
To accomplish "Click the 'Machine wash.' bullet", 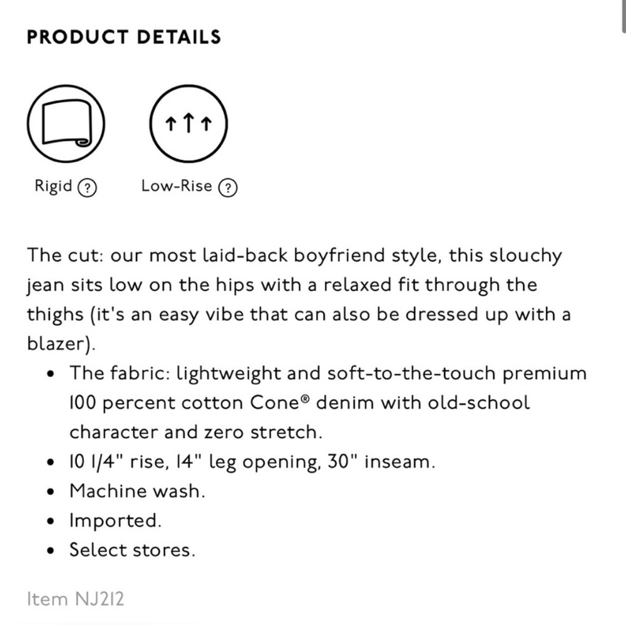I will (137, 491).
